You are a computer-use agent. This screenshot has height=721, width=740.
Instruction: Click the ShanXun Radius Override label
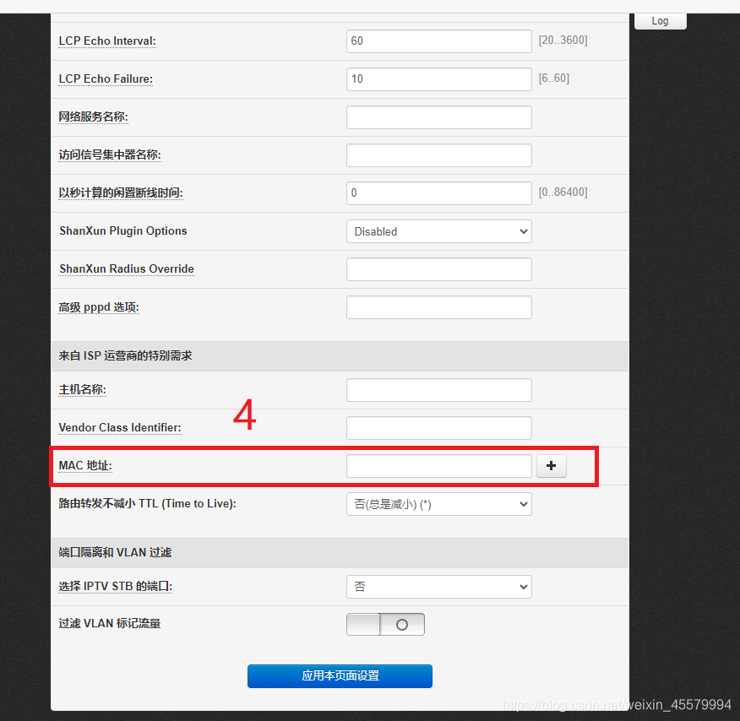127,268
